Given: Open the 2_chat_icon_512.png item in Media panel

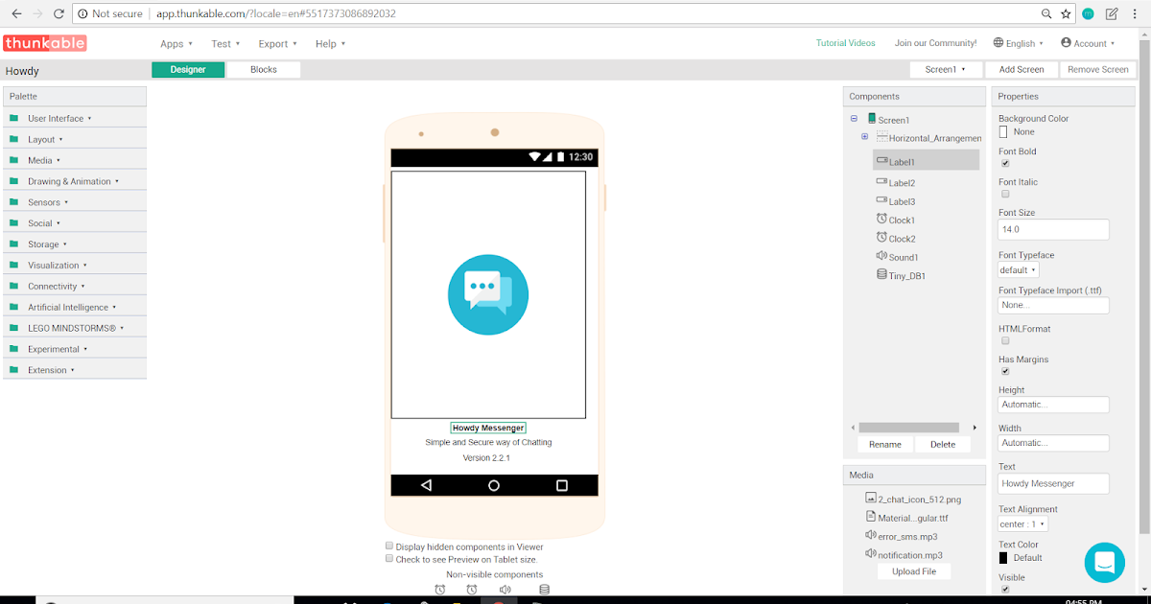Looking at the screenshot, I should point(919,499).
